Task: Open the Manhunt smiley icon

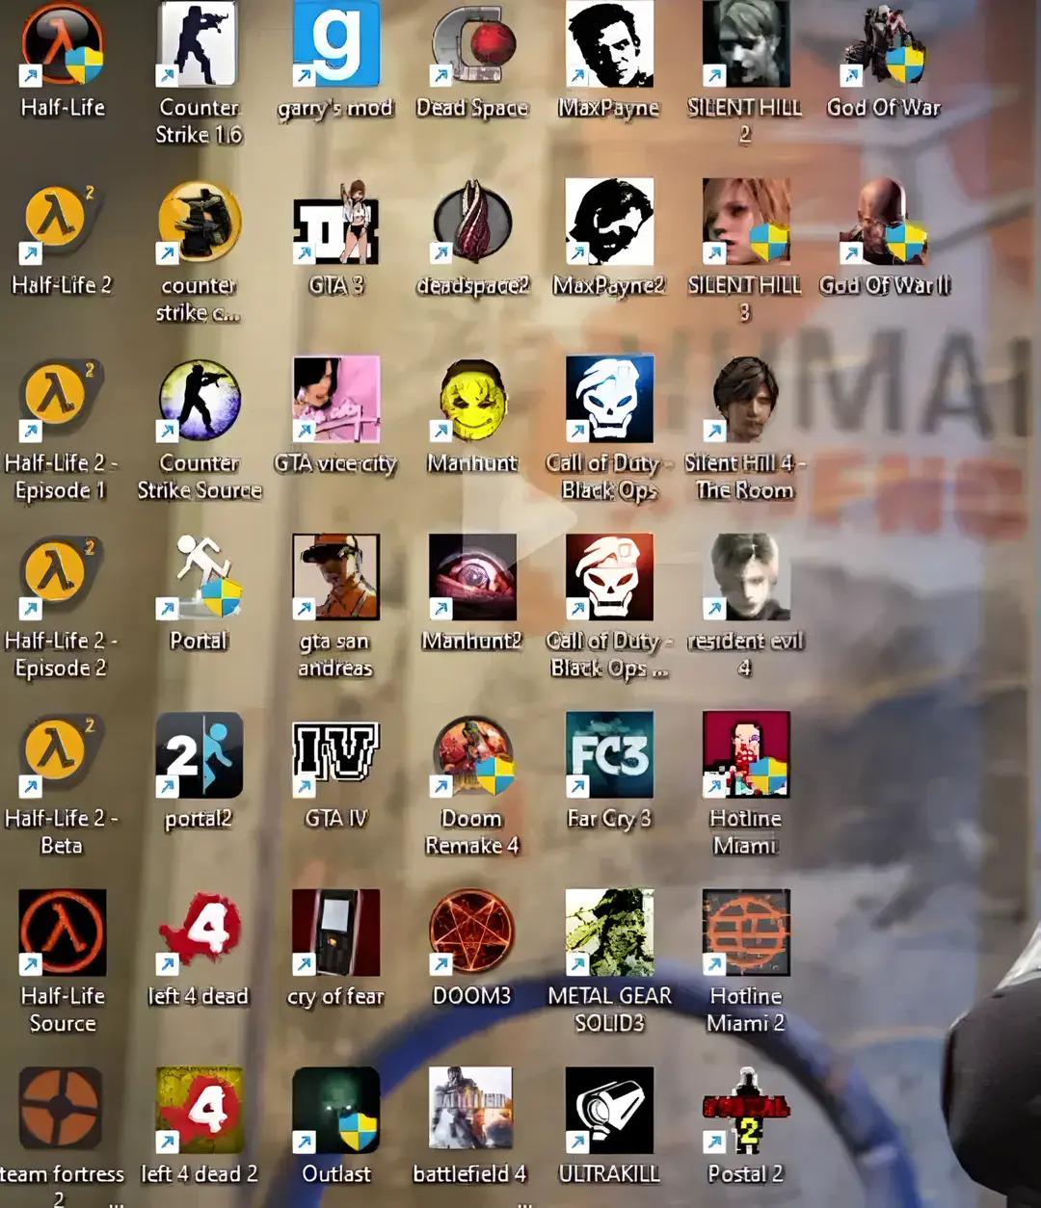Action: [473, 399]
